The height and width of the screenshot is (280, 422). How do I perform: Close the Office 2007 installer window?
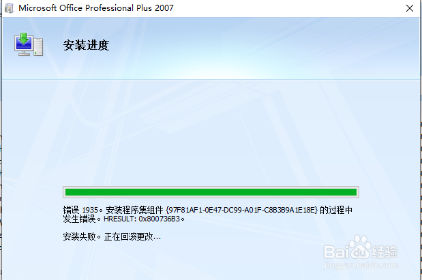point(409,8)
